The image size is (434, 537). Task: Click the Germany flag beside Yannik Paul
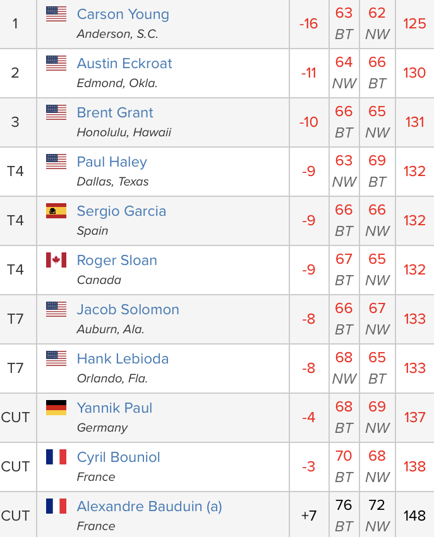click(56, 408)
